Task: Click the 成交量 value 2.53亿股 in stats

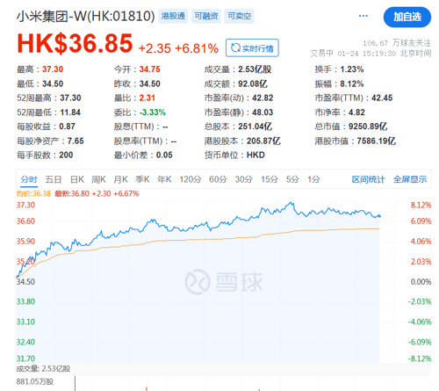Action: pyautogui.click(x=255, y=69)
